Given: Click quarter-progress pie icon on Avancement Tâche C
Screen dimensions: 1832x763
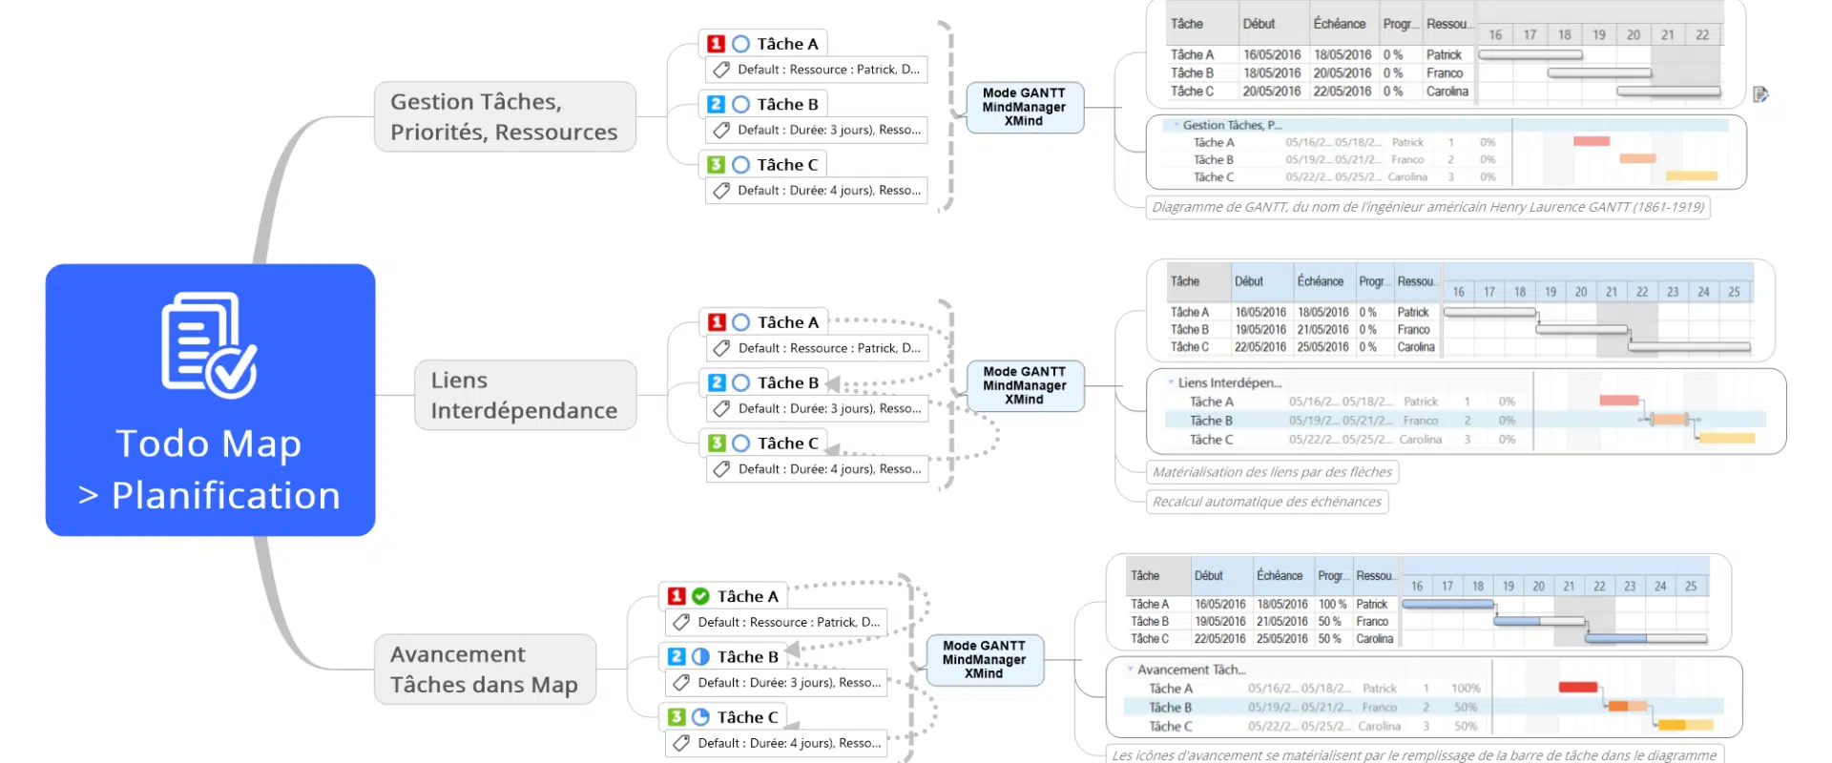Looking at the screenshot, I should (700, 716).
